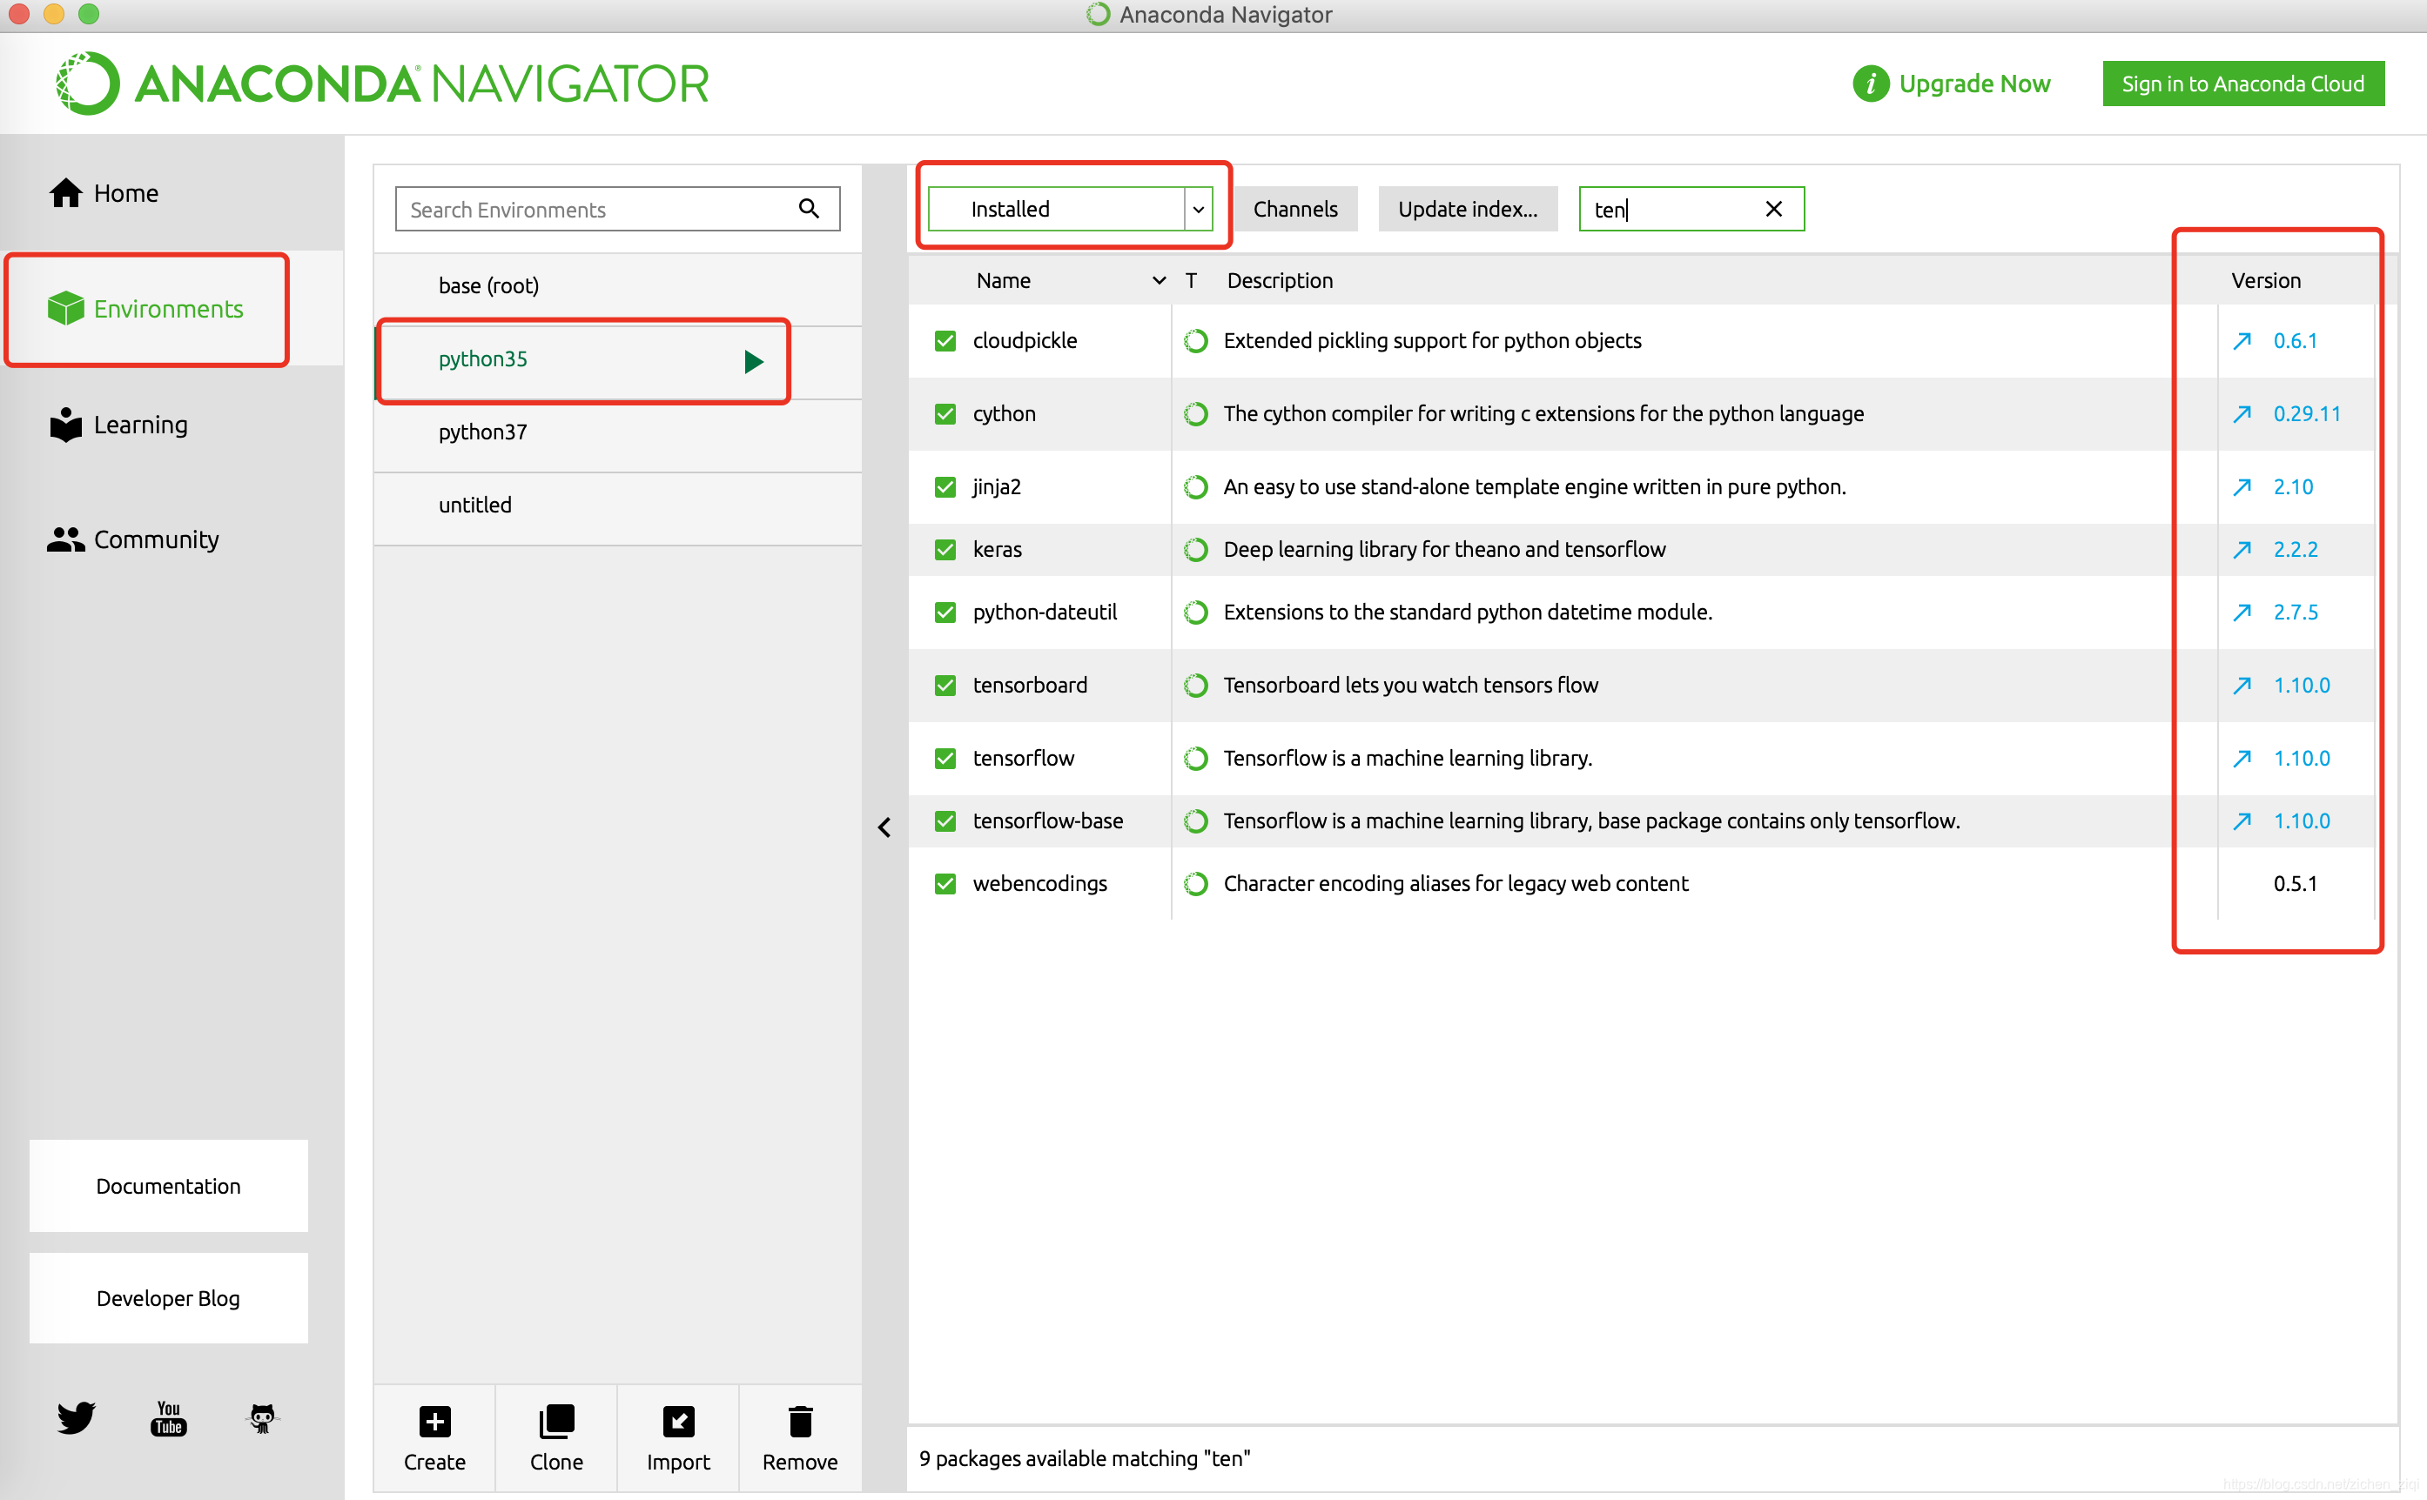Click the Name column sort arrow
The image size is (2427, 1500).
[x=1159, y=281]
